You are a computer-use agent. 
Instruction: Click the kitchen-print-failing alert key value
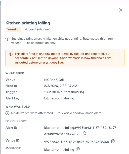[x=59, y=98]
